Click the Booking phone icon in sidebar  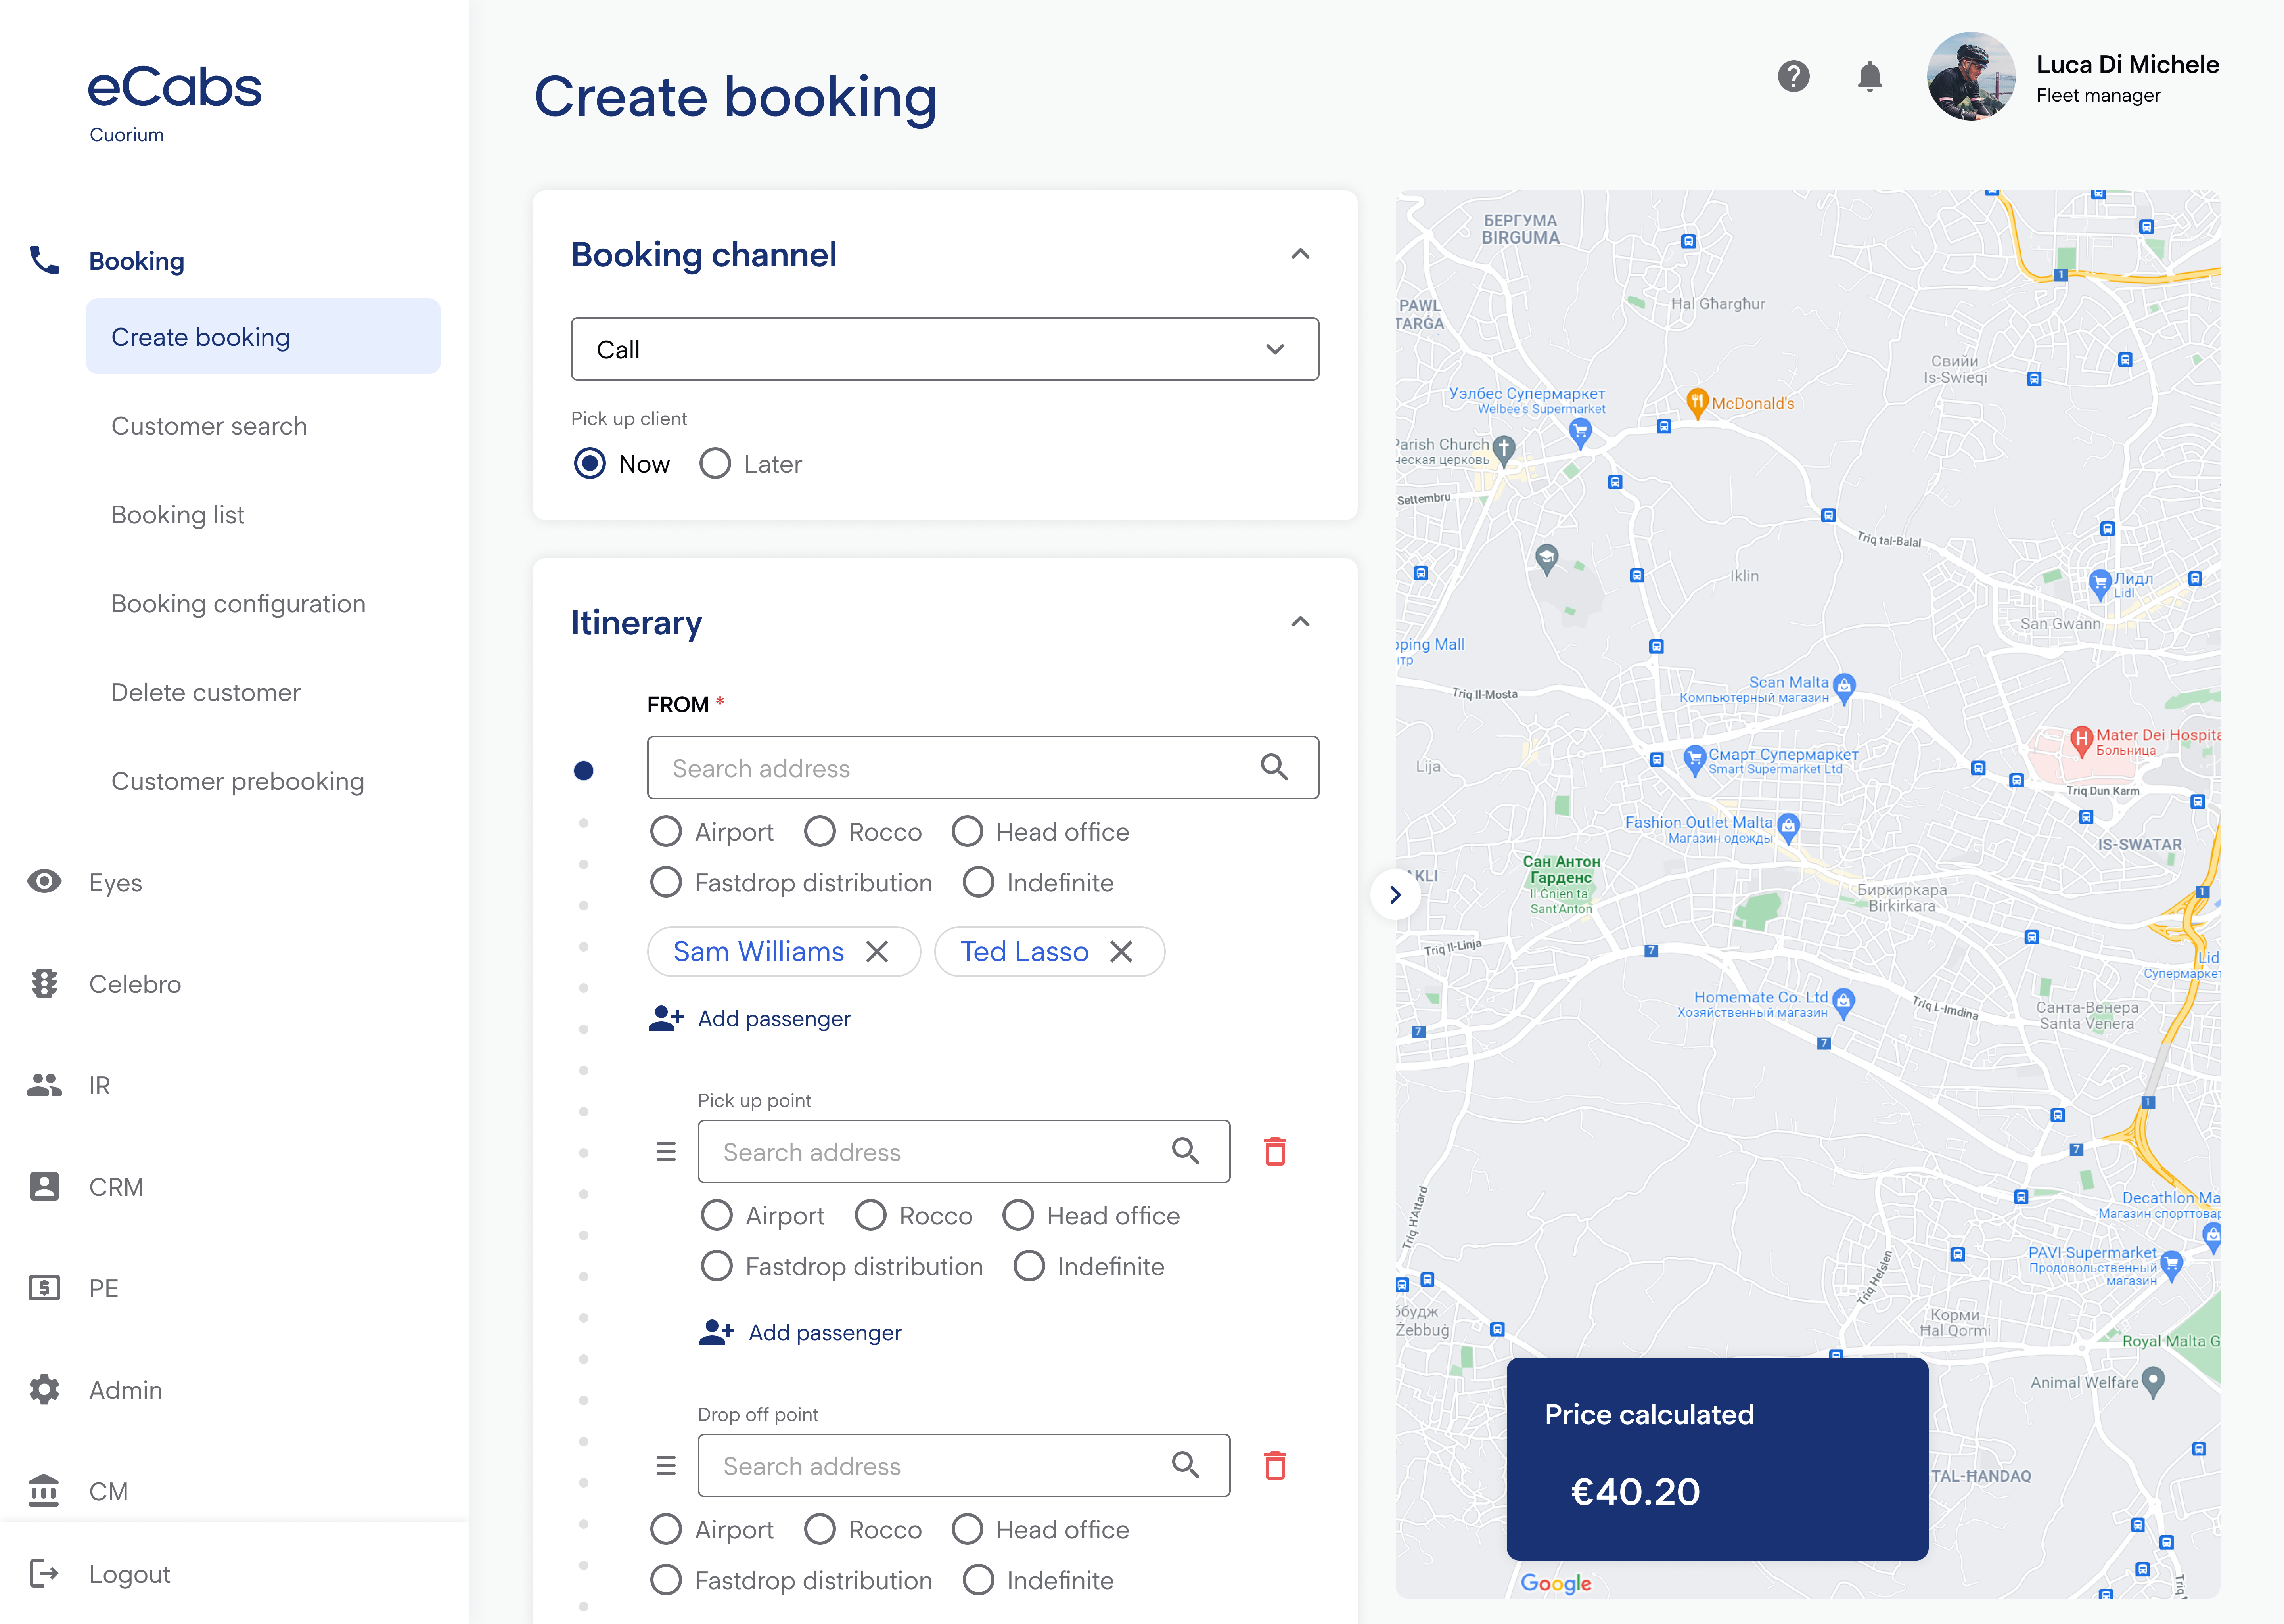click(44, 261)
